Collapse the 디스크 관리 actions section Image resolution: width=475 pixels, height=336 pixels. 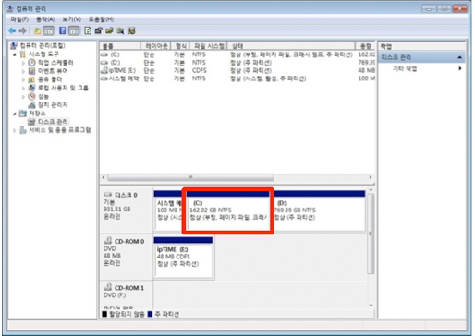(x=459, y=57)
